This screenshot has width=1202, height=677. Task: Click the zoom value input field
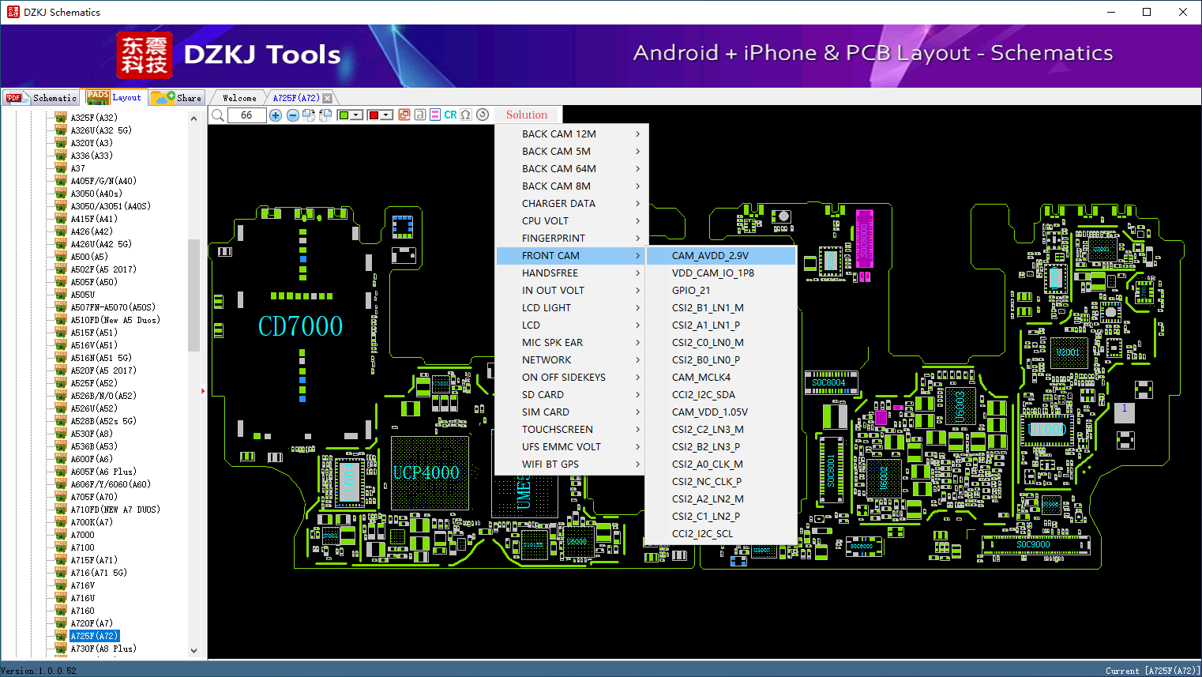pyautogui.click(x=246, y=115)
